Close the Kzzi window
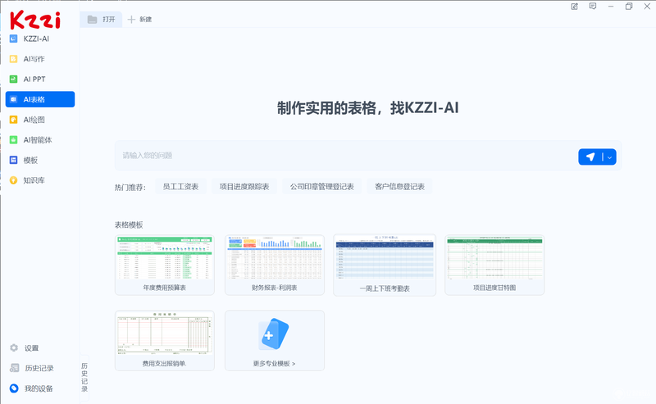This screenshot has height=404, width=656. point(647,7)
